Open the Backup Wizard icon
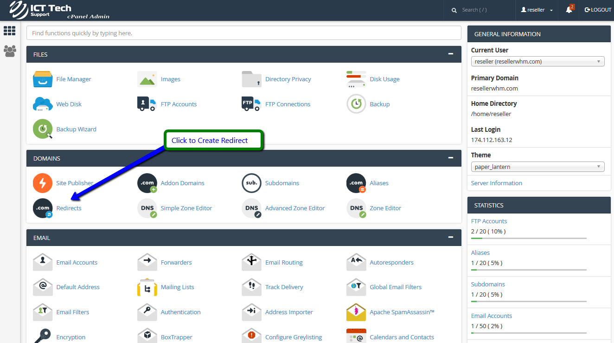The image size is (614, 343). (x=43, y=129)
